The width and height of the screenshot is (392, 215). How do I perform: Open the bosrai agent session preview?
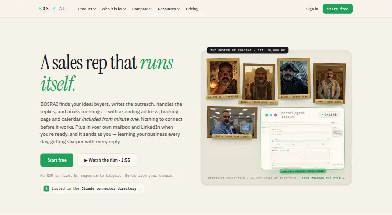[x=302, y=138]
